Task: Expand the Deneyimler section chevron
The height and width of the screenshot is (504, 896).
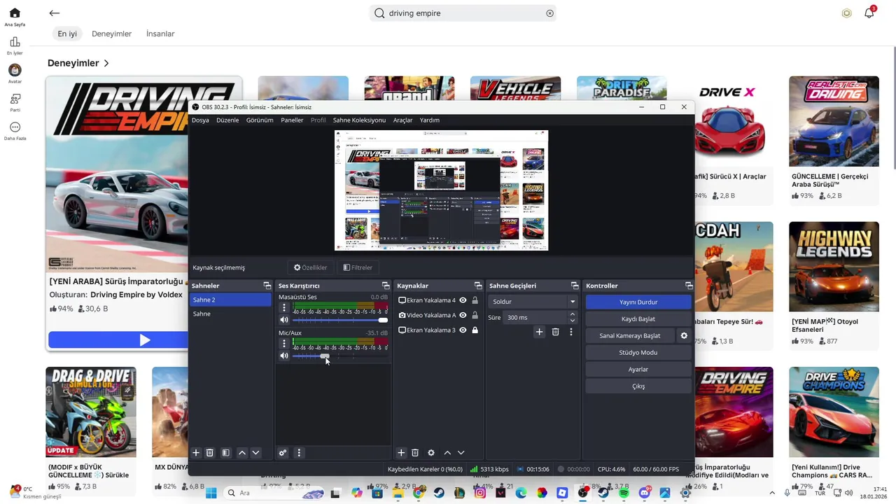Action: point(106,63)
